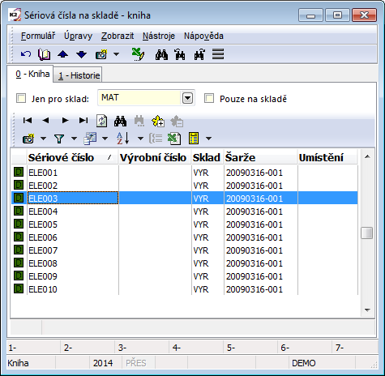The width and height of the screenshot is (385, 376).
Task: Click binoculars find icon in grid toolbar
Action: 120,121
